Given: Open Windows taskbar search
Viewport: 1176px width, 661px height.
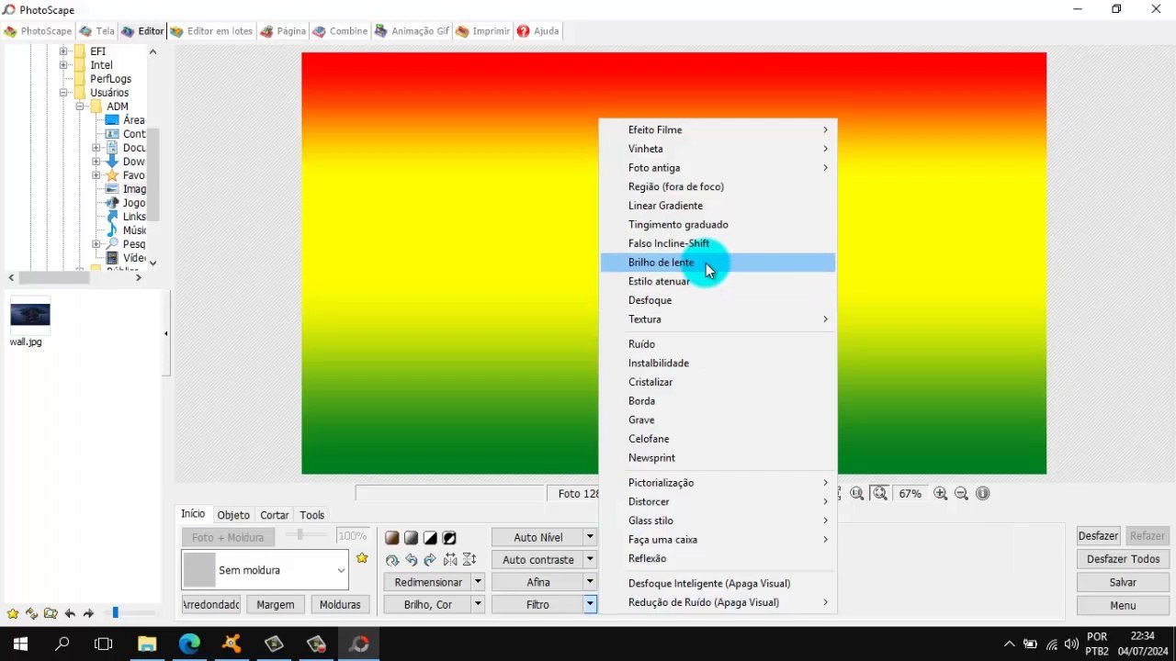Looking at the screenshot, I should click(x=62, y=644).
